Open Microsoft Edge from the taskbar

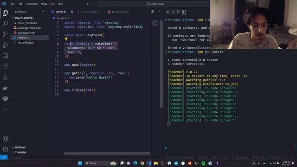click(135, 163)
